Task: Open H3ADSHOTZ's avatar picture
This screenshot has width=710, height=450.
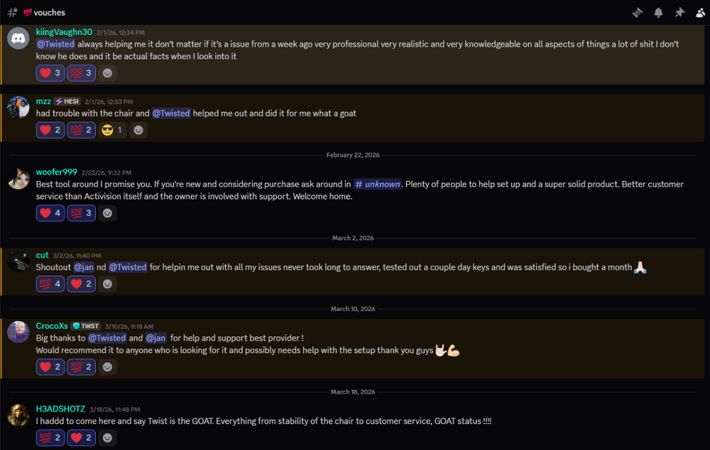Action: (18, 415)
